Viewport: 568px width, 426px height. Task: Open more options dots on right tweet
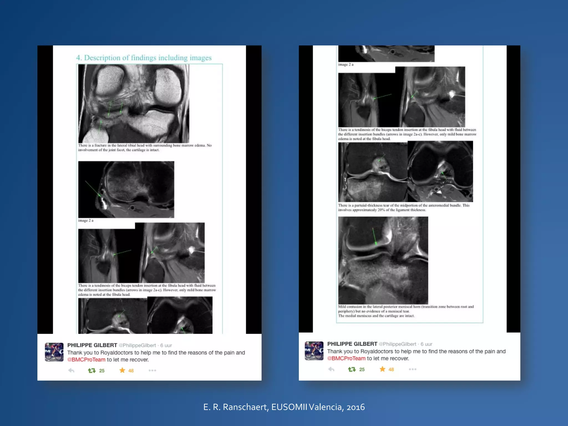click(412, 369)
